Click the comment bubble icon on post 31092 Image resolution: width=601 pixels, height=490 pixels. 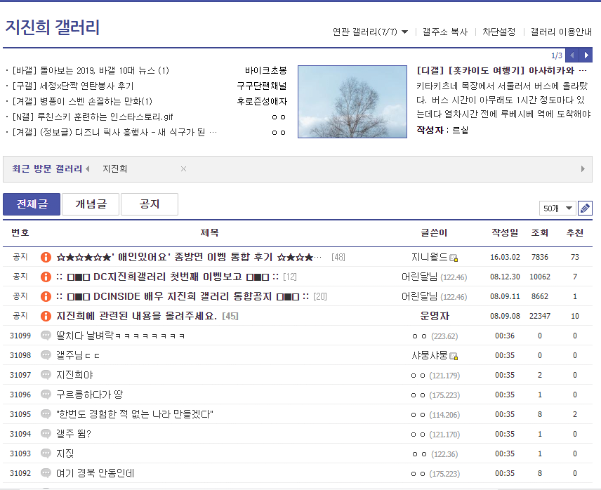(44, 473)
